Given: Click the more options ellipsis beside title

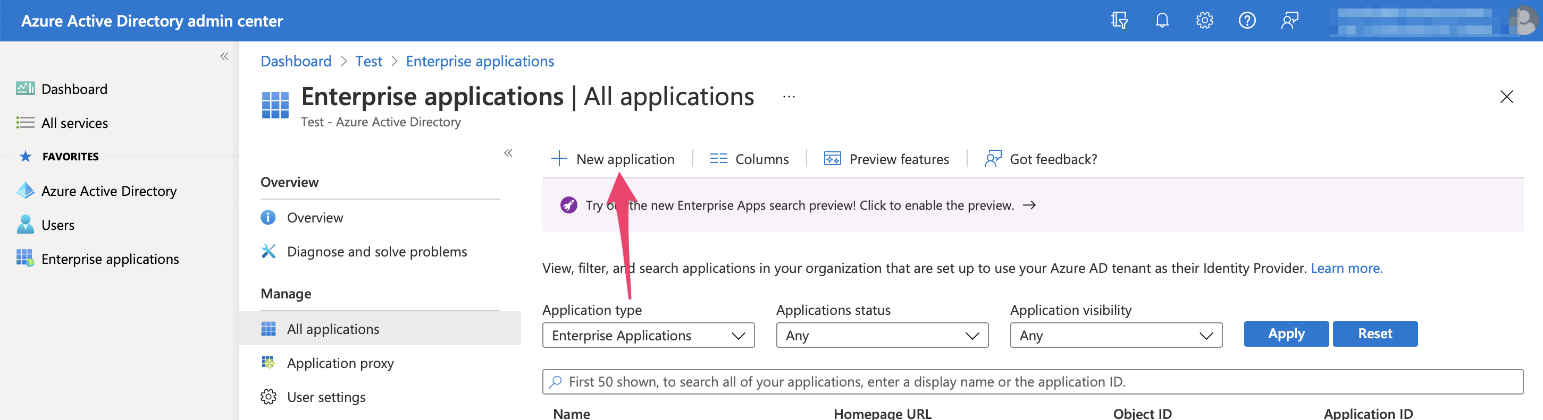Looking at the screenshot, I should tap(789, 97).
